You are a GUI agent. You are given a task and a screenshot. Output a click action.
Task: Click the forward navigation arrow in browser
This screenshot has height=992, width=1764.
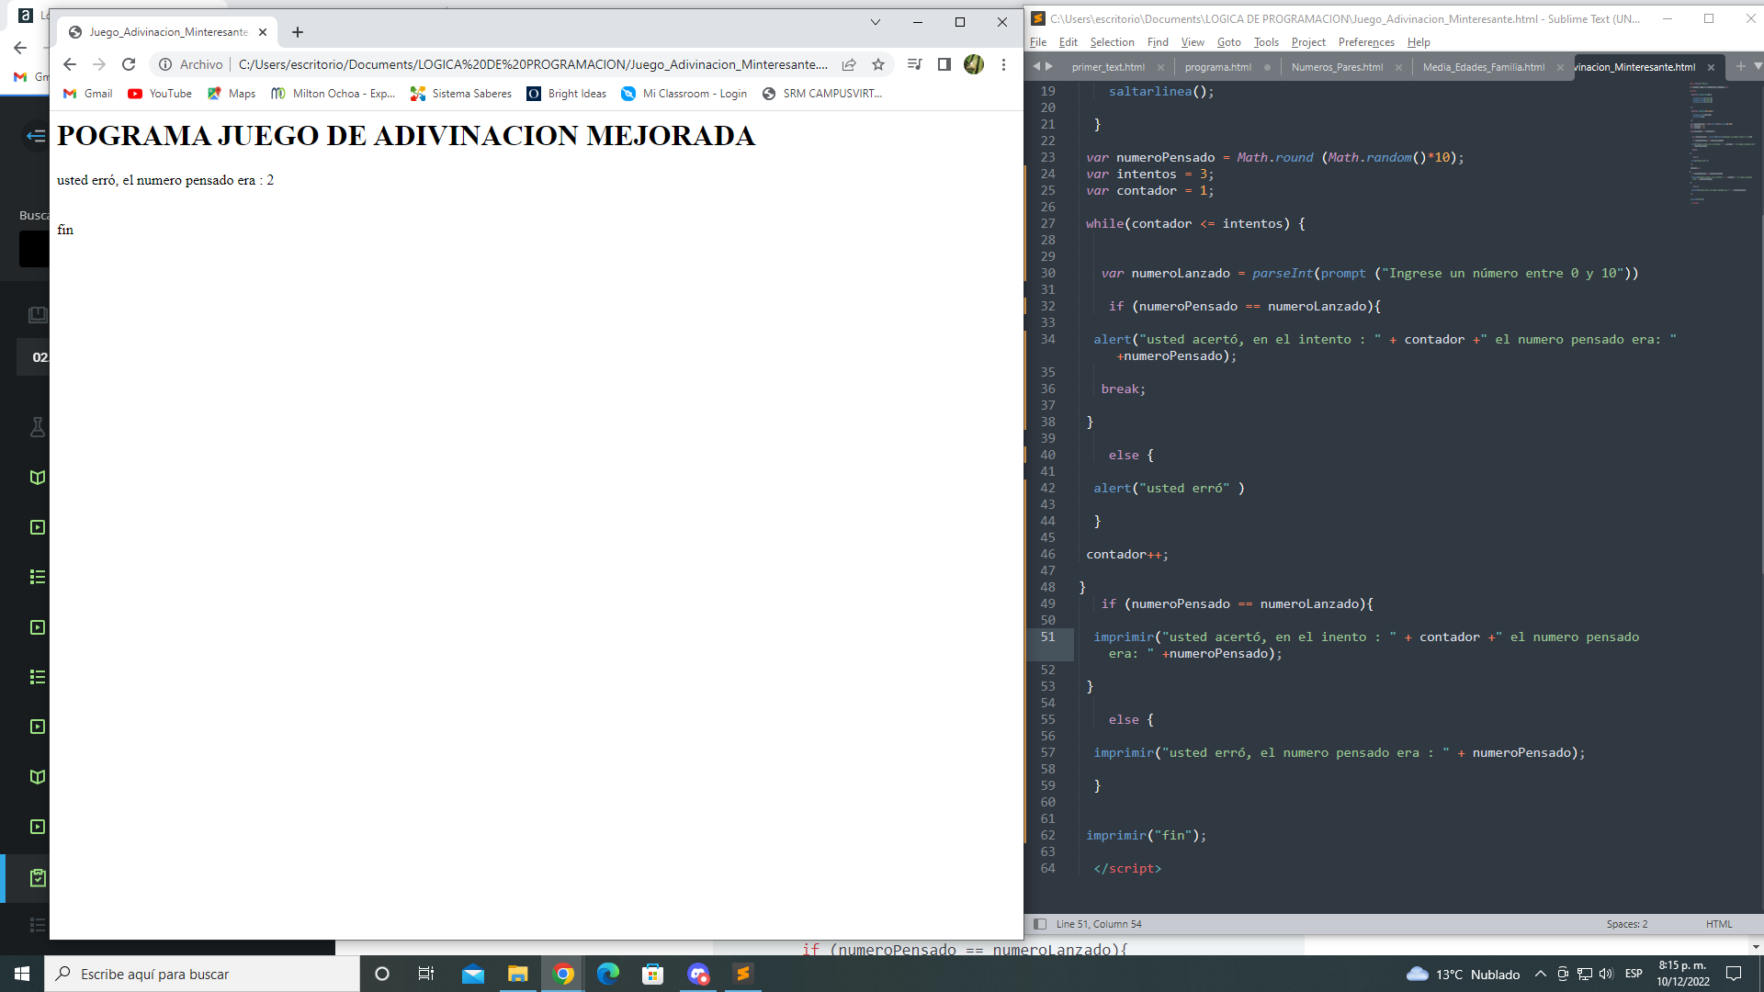[x=98, y=64]
